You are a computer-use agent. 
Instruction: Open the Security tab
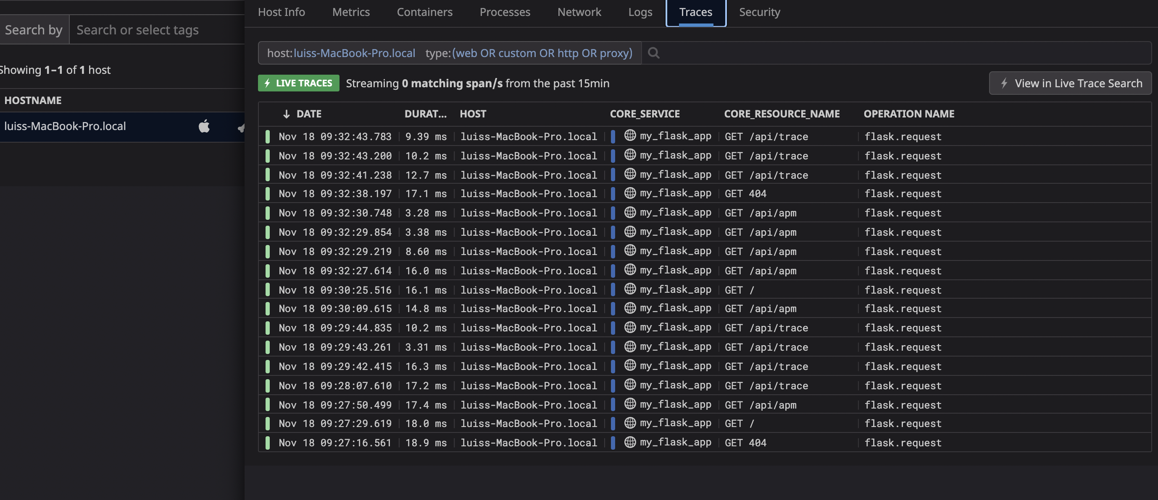tap(759, 12)
